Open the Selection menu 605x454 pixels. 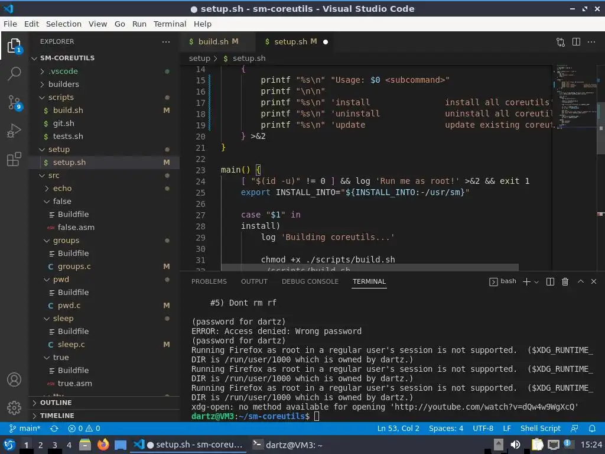tap(64, 24)
